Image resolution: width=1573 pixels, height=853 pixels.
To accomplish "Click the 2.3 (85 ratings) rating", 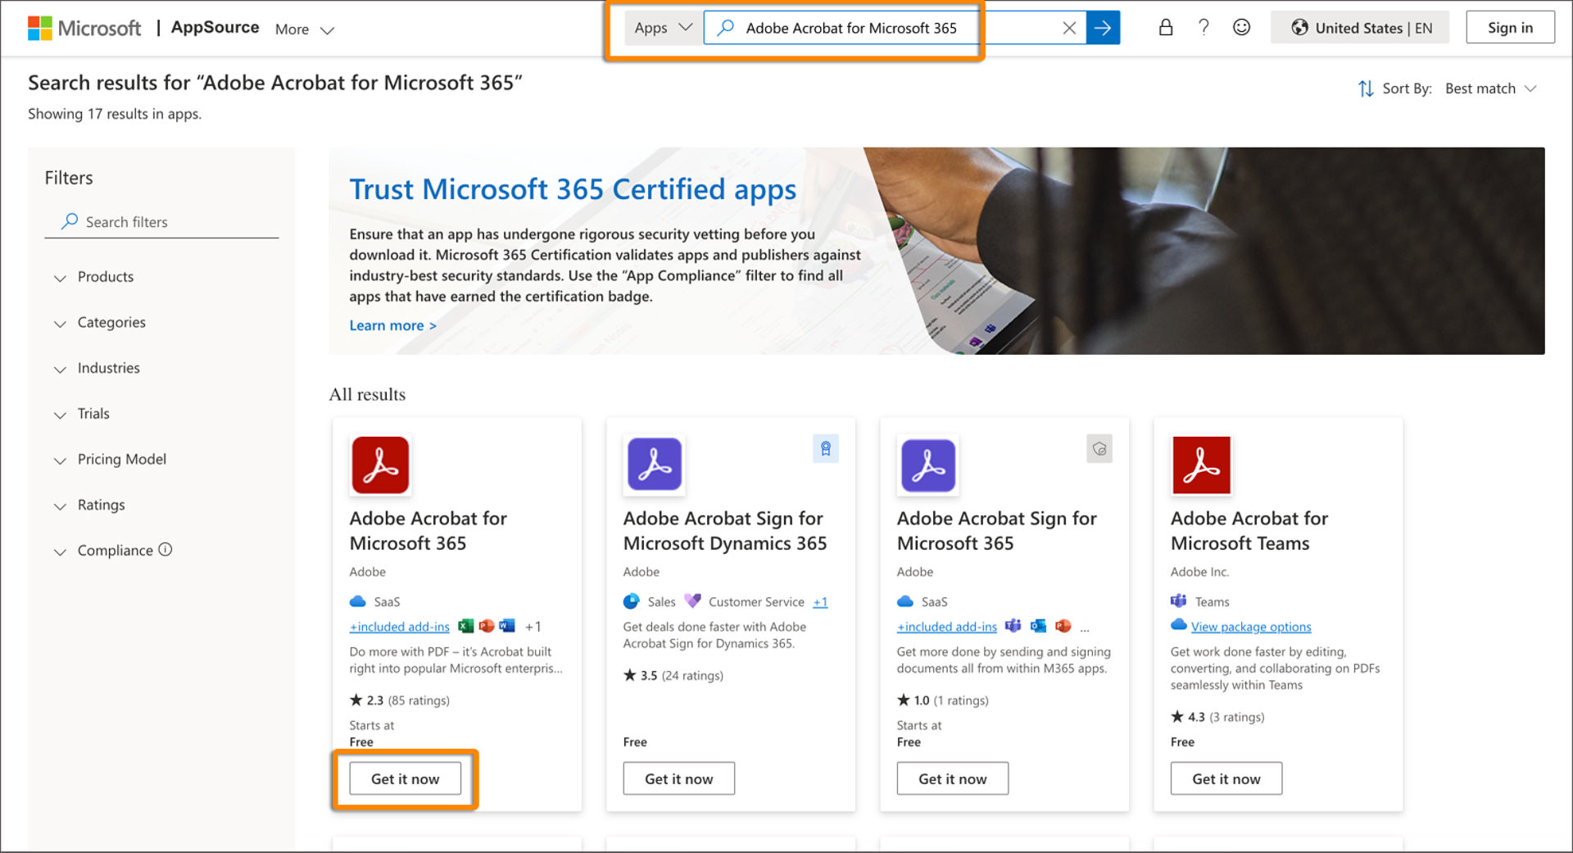I will pos(400,701).
